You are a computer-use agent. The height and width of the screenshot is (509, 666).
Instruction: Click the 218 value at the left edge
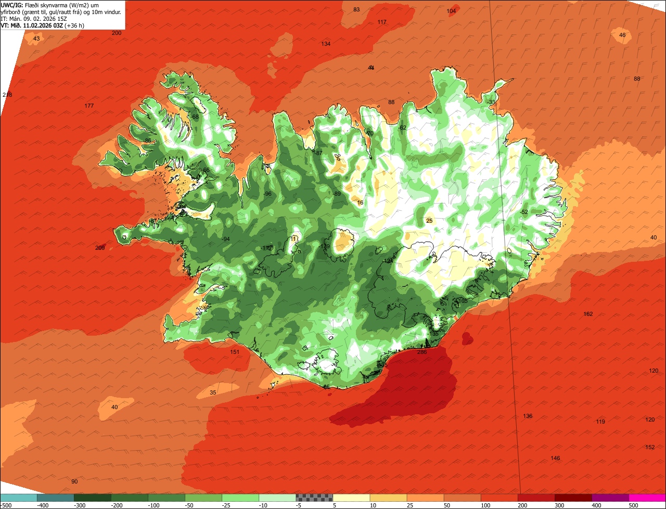7,95
